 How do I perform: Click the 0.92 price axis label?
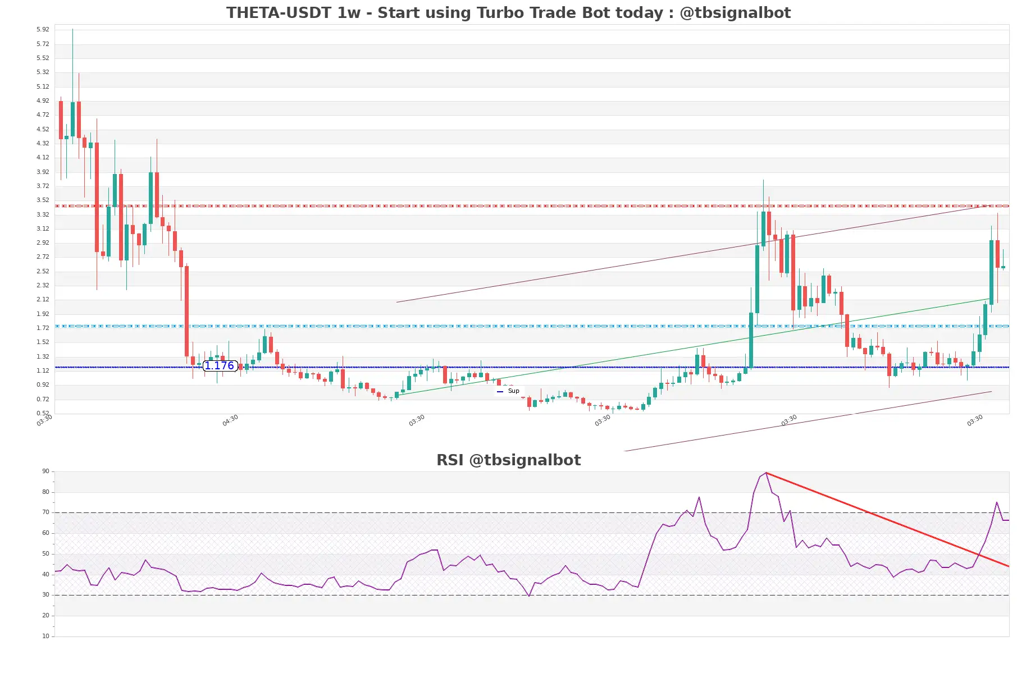tap(43, 384)
